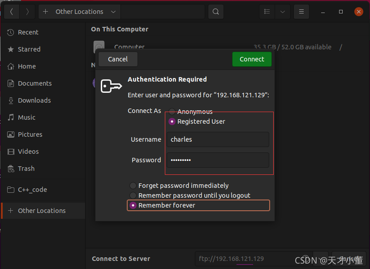The height and width of the screenshot is (269, 370).
Task: Select Other Locations in the sidebar
Action: (x=43, y=211)
